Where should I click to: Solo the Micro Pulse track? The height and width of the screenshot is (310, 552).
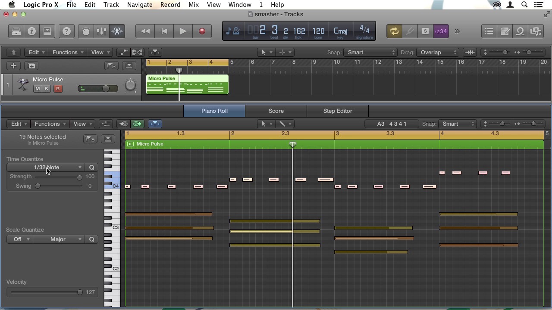click(x=46, y=89)
